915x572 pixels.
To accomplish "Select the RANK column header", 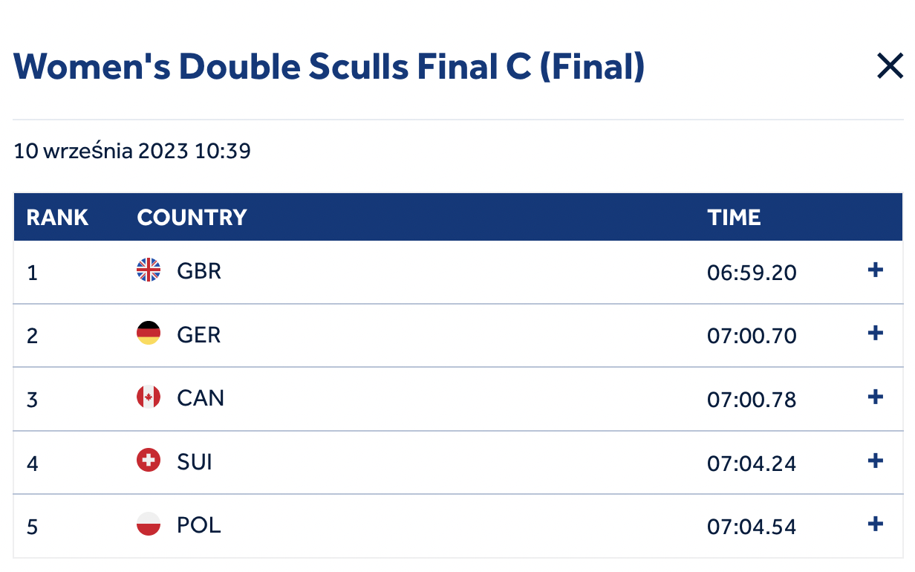I will (x=57, y=218).
